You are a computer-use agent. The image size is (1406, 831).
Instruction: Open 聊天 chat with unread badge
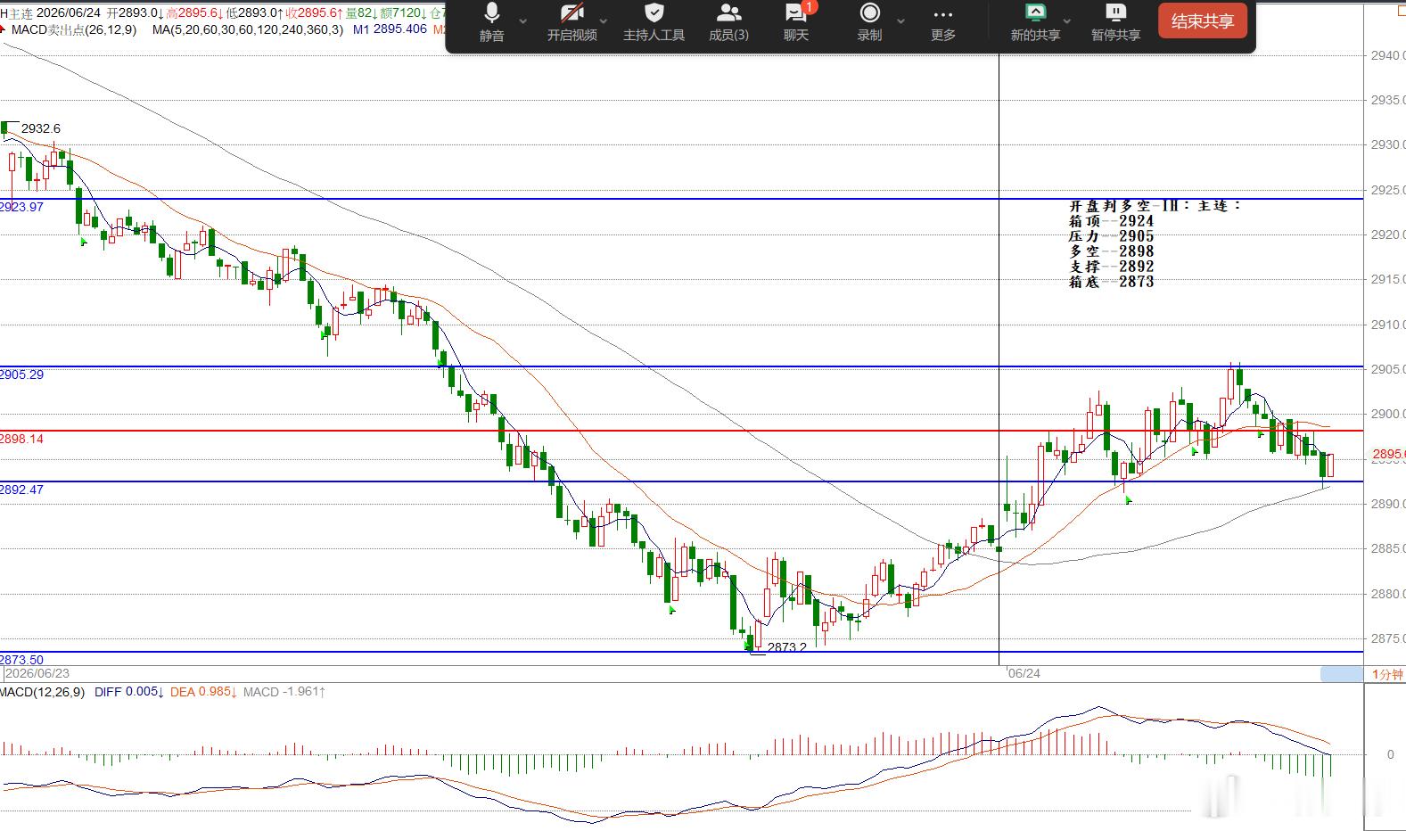pos(796,23)
